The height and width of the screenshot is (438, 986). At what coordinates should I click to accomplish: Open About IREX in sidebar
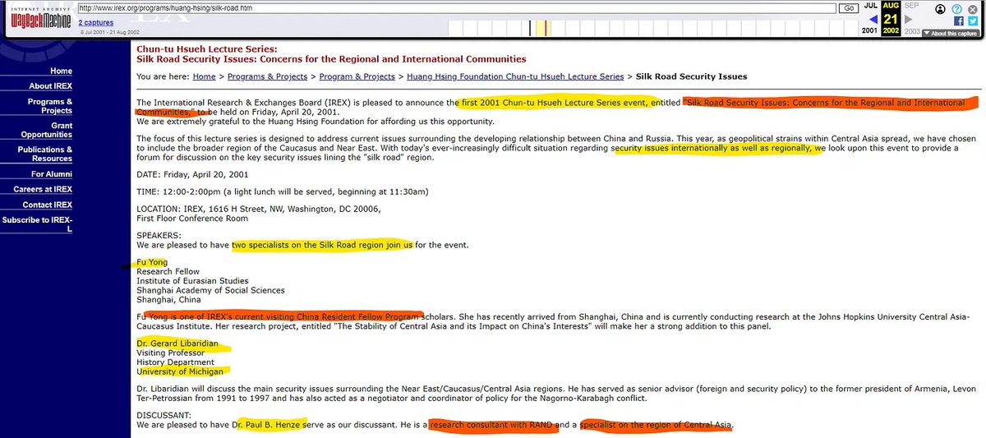tap(51, 86)
